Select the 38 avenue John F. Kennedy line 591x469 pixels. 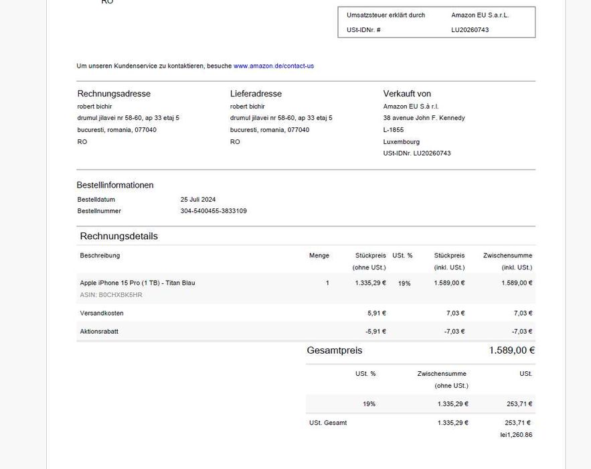pos(424,118)
